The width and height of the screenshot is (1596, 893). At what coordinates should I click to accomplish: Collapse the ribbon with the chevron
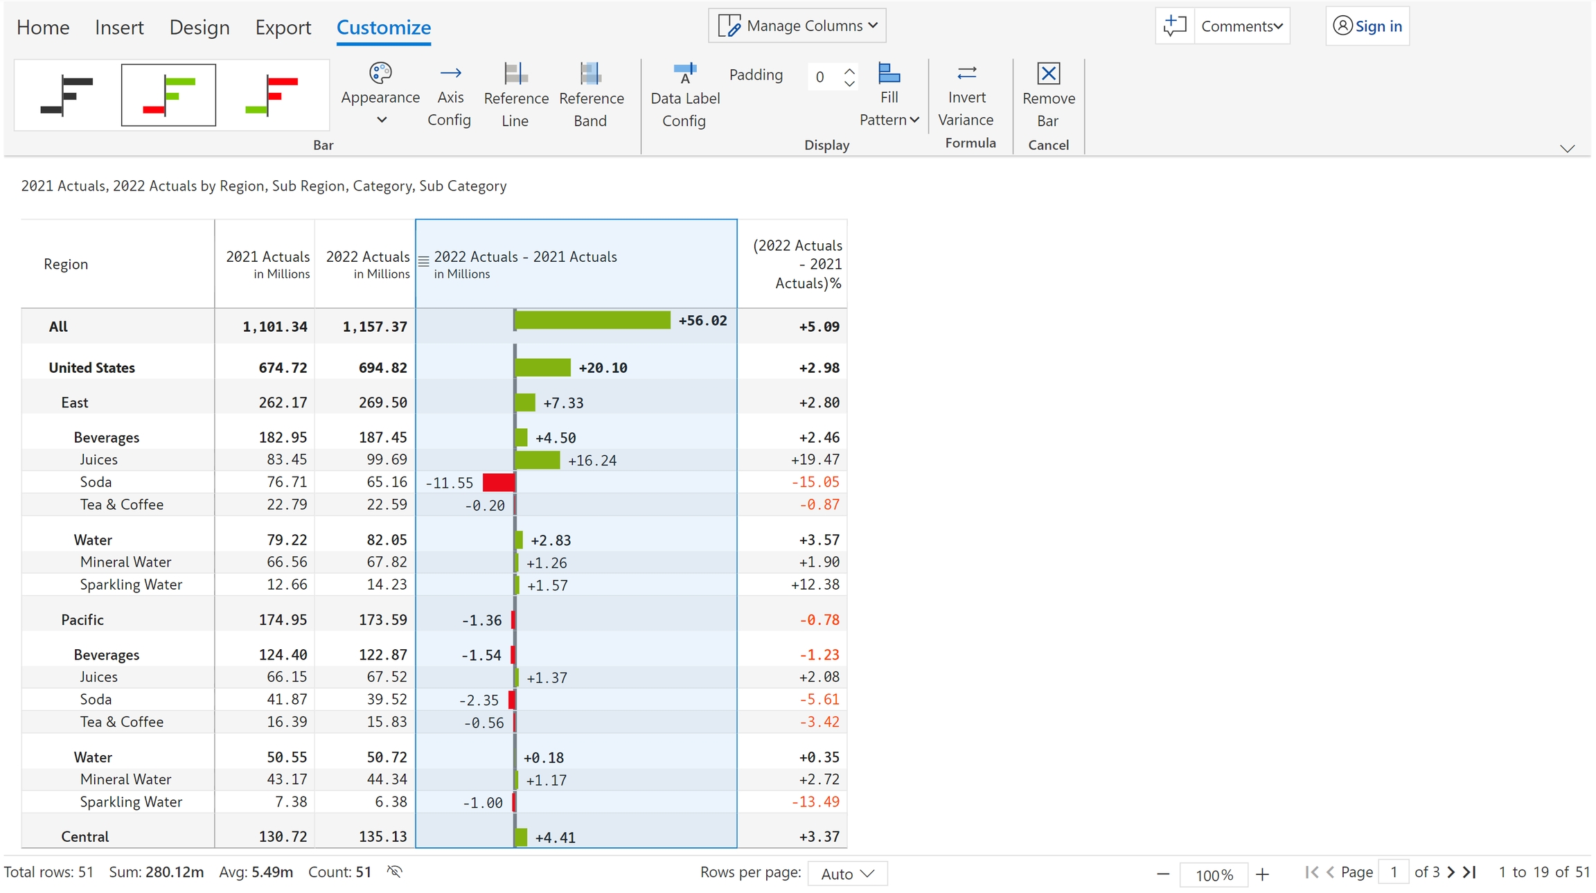pos(1568,148)
